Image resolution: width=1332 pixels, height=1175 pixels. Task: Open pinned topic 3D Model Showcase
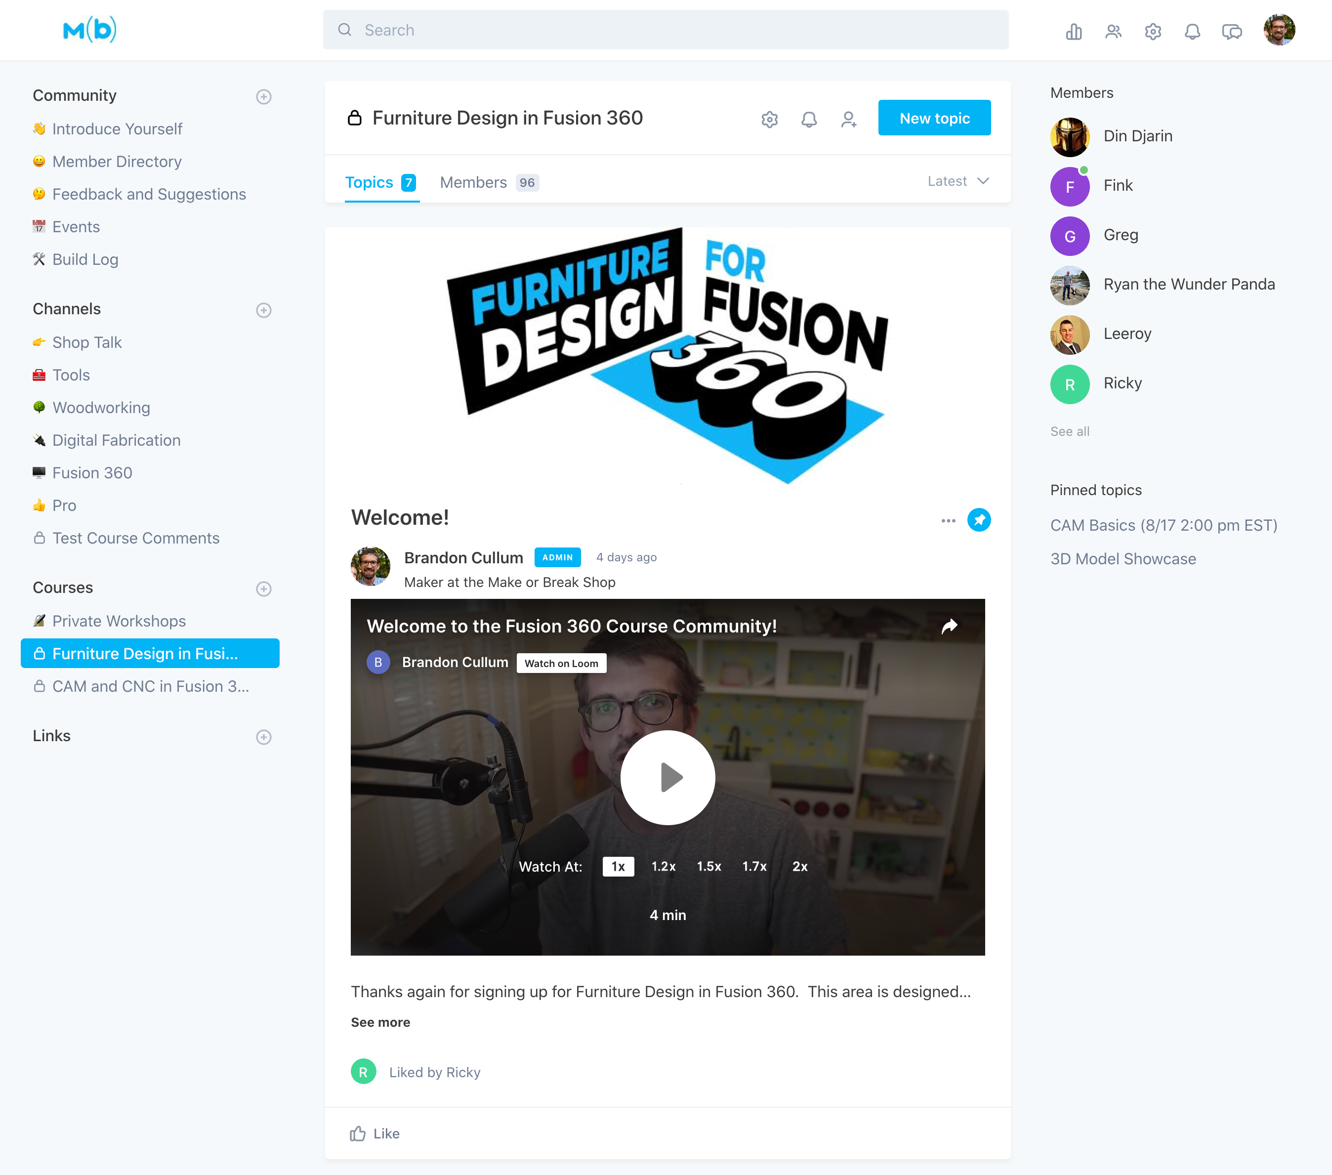tap(1122, 558)
